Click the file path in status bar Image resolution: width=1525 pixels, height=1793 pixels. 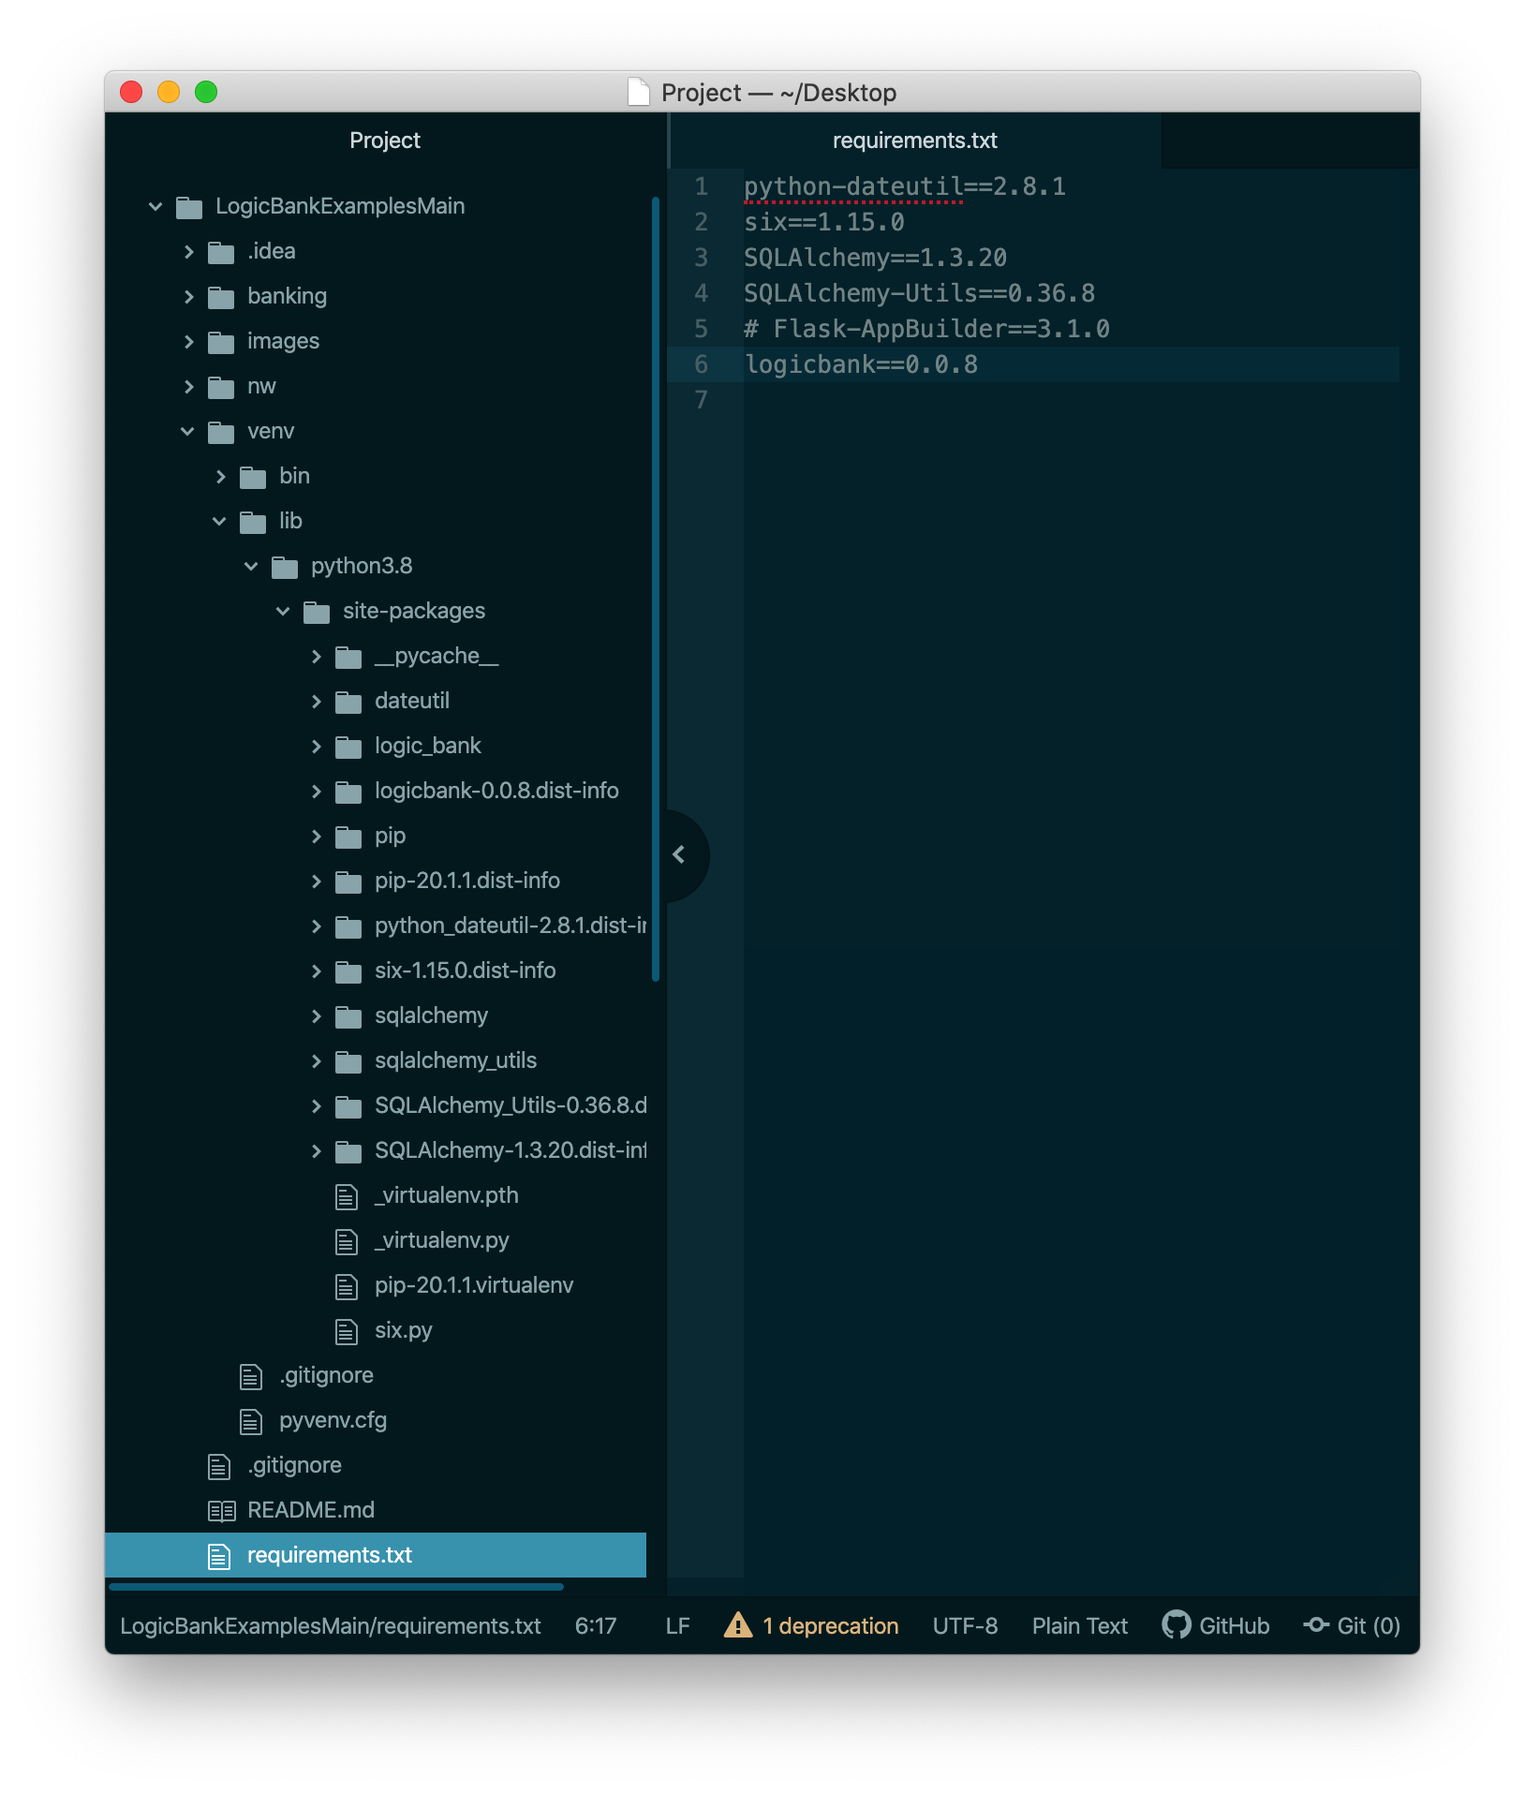pyautogui.click(x=330, y=1625)
